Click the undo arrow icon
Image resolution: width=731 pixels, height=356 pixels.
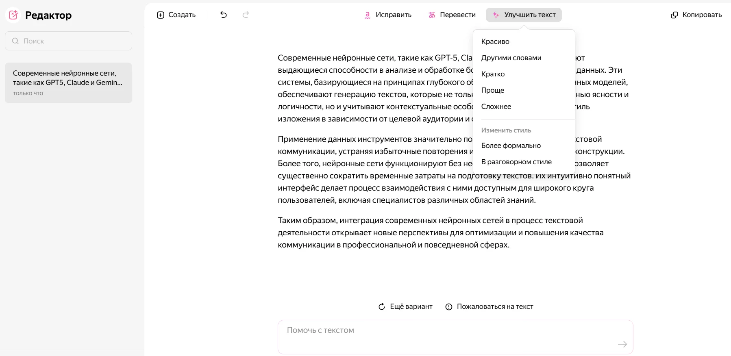pos(224,15)
